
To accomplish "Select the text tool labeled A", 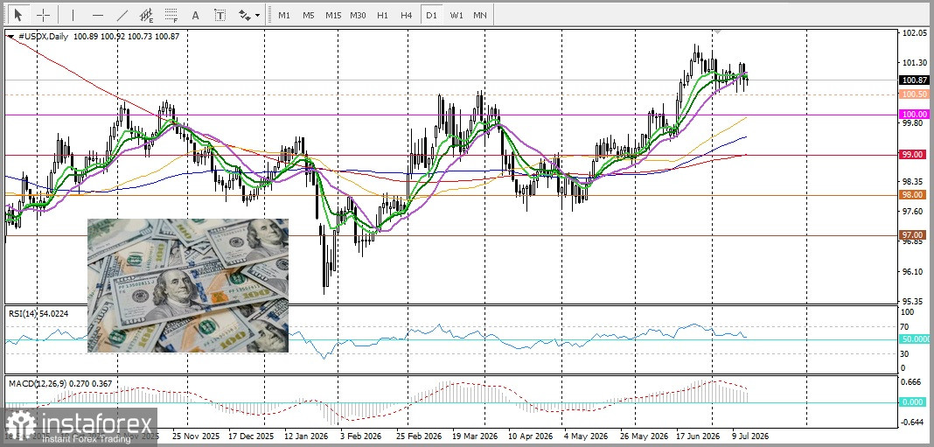I will [195, 15].
